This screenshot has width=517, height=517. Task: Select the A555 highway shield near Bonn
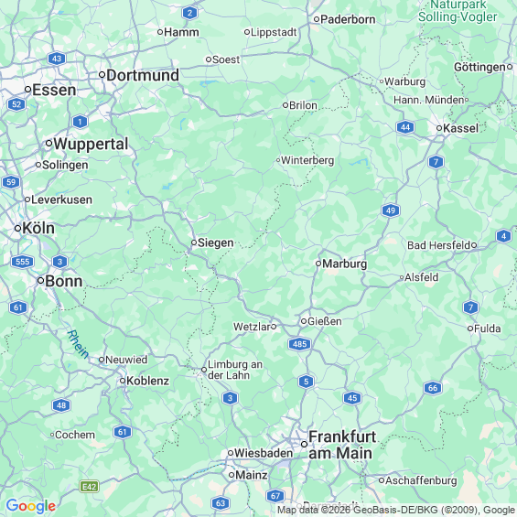coord(23,262)
